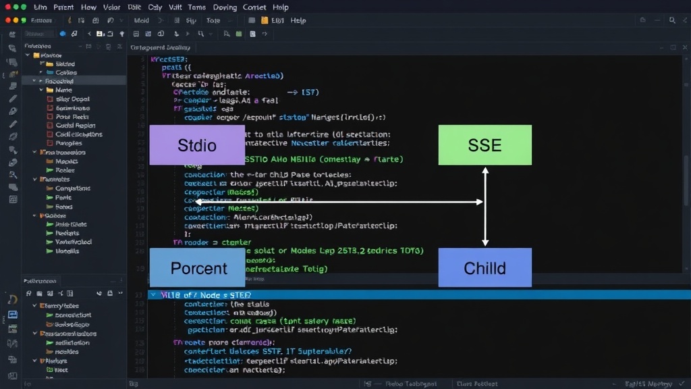Click the green square icon in the toolbar
The width and height of the screenshot is (691, 389).
point(239,34)
